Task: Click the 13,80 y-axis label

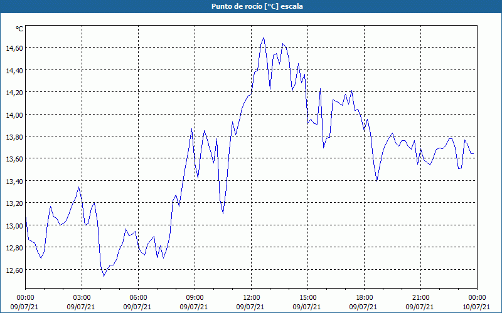Action: tap(14, 136)
